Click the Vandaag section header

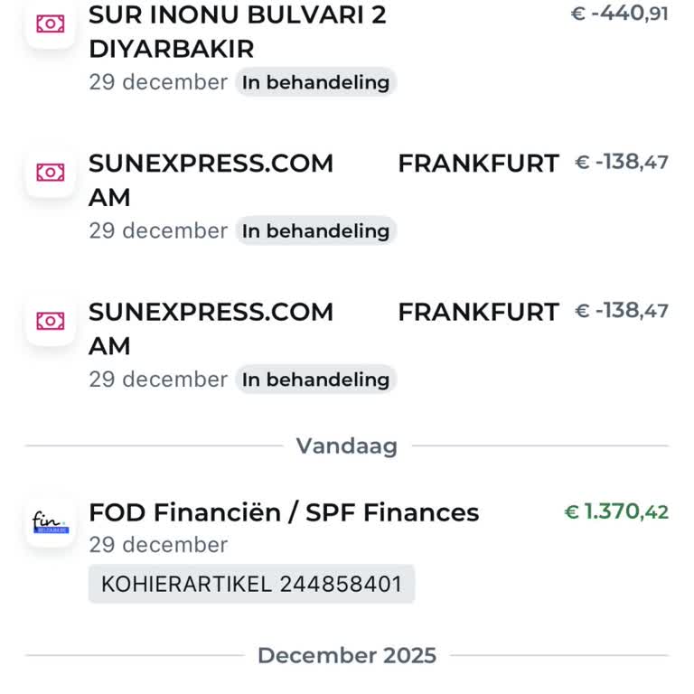(347, 446)
